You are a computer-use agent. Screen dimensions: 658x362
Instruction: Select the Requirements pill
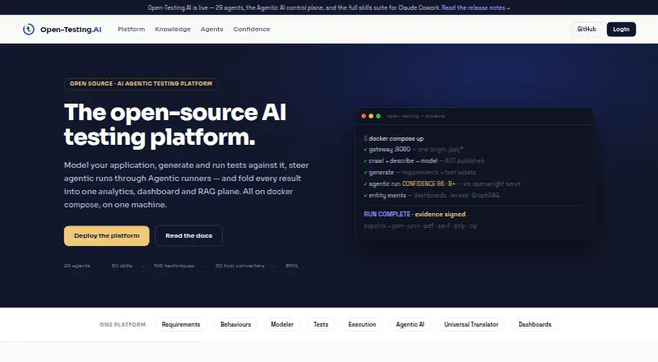(x=181, y=324)
